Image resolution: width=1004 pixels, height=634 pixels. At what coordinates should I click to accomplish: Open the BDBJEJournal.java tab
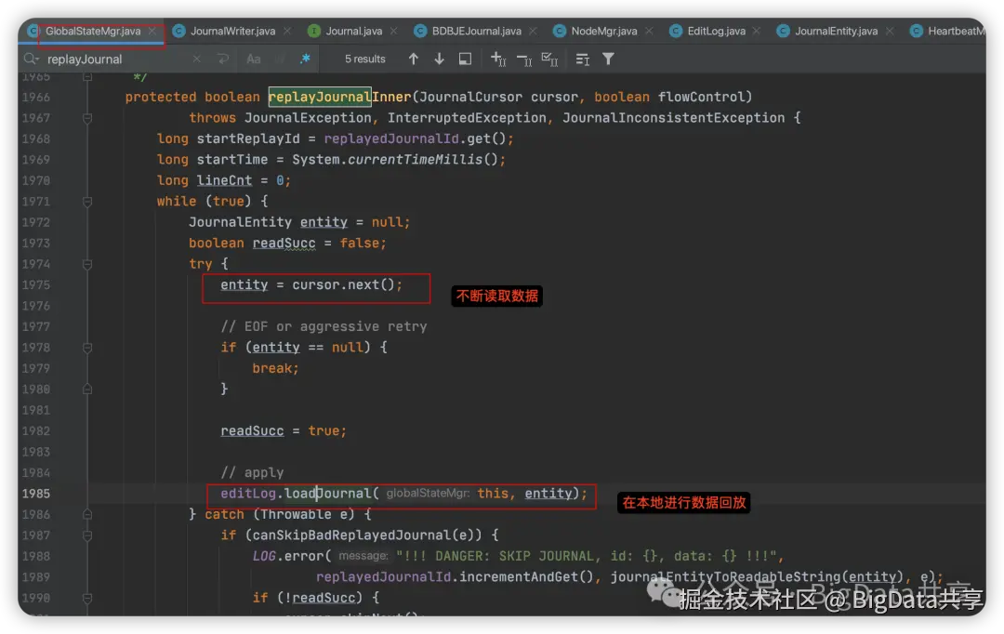click(476, 31)
